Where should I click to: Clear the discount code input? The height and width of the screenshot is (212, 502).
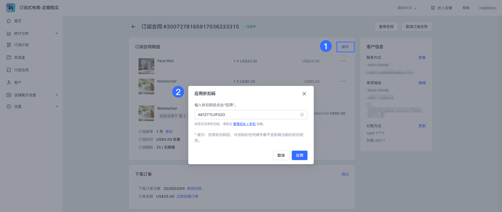[x=302, y=115]
